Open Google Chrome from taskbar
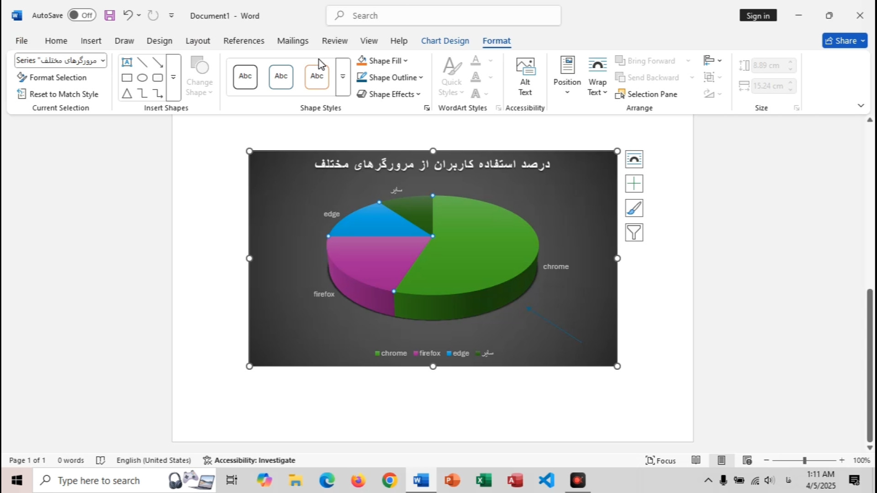 coord(390,480)
